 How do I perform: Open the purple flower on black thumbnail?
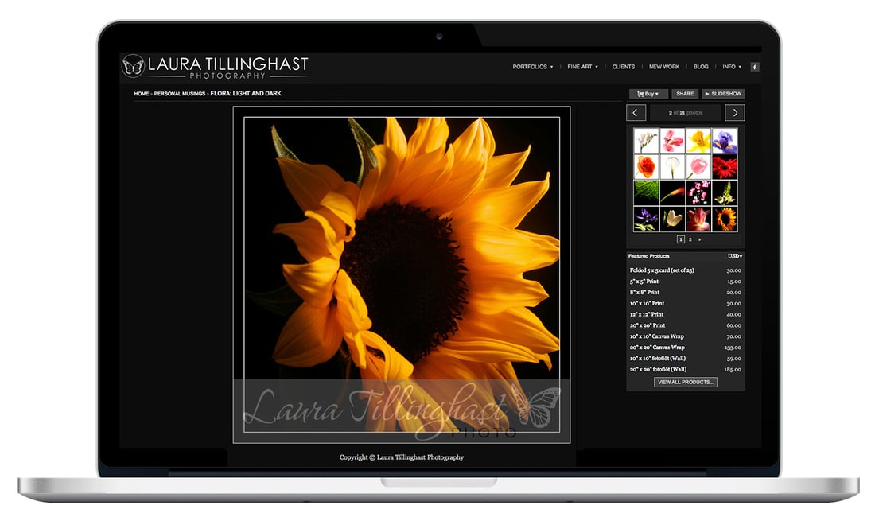[646, 220]
